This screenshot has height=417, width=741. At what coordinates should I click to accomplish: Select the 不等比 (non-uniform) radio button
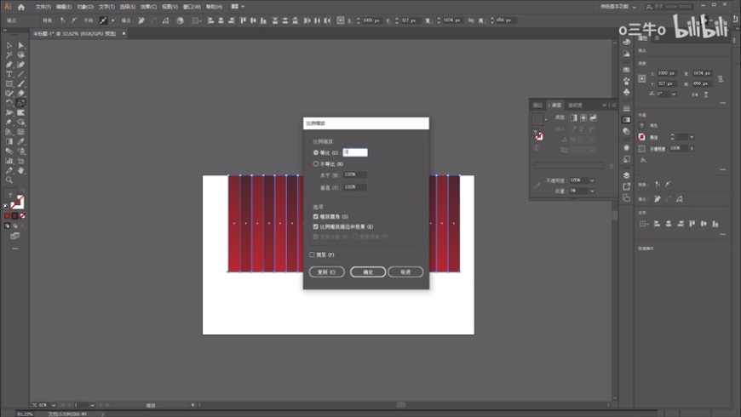(x=316, y=163)
